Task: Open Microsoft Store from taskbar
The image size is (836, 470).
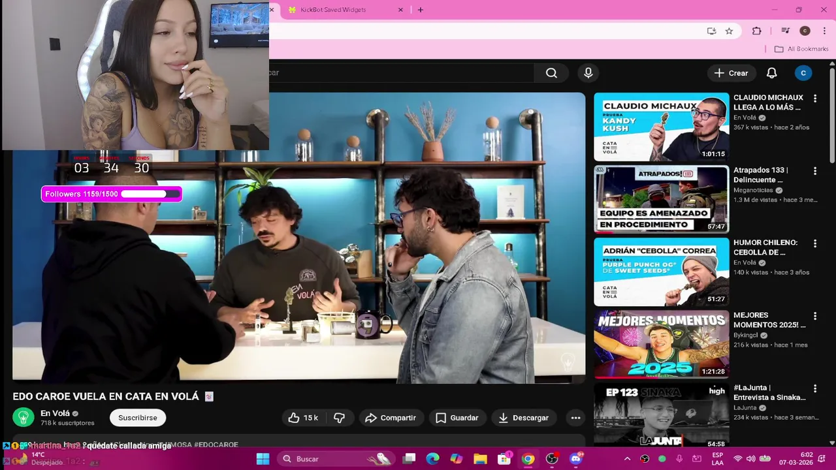Action: coord(504,459)
